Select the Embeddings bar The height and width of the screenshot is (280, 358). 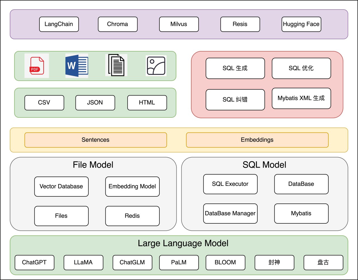257,140
